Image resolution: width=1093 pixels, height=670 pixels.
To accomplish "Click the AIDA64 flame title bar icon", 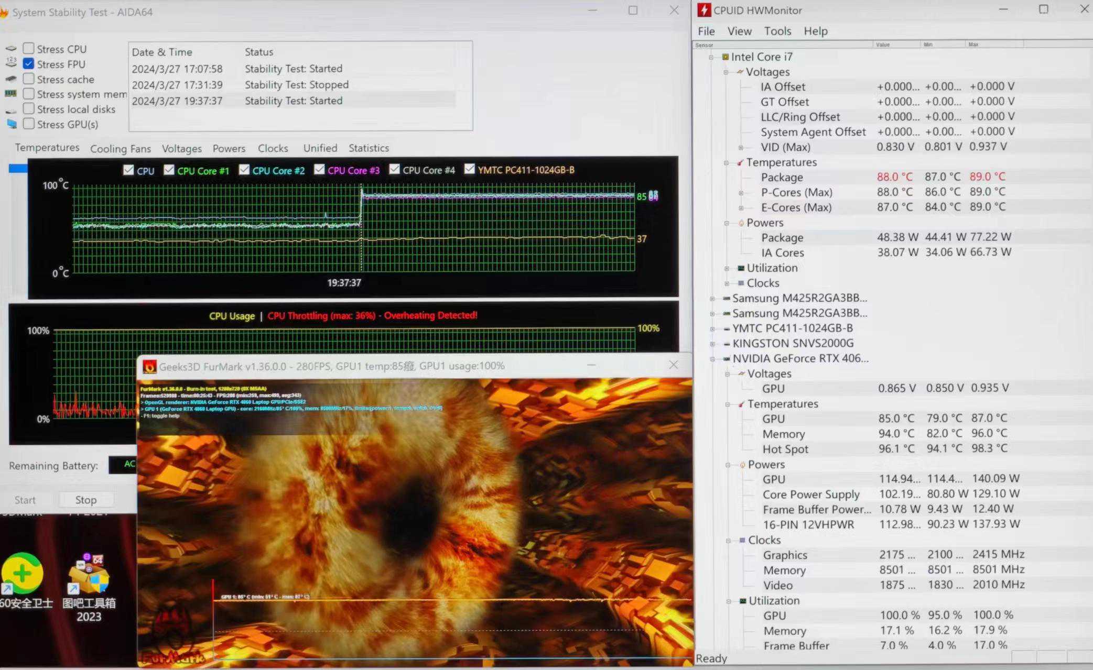I will (4, 12).
